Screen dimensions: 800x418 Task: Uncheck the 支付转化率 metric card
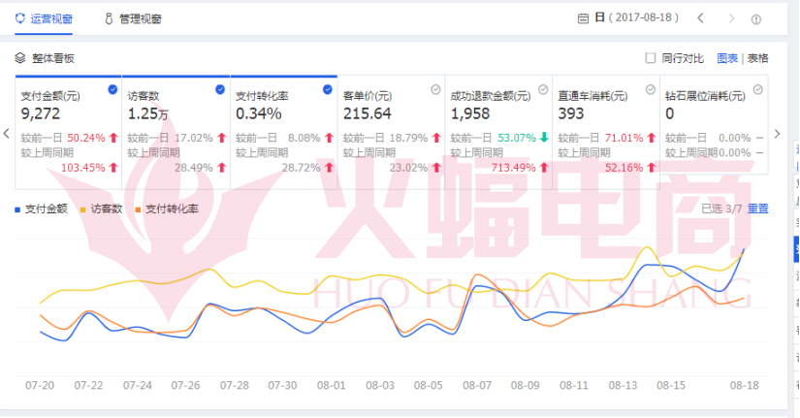pyautogui.click(x=328, y=90)
